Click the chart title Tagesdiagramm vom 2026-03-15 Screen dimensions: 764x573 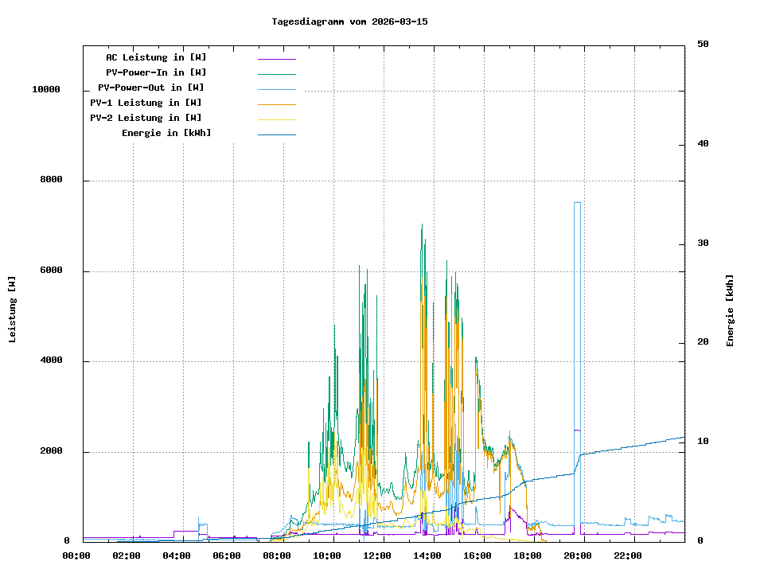click(349, 21)
